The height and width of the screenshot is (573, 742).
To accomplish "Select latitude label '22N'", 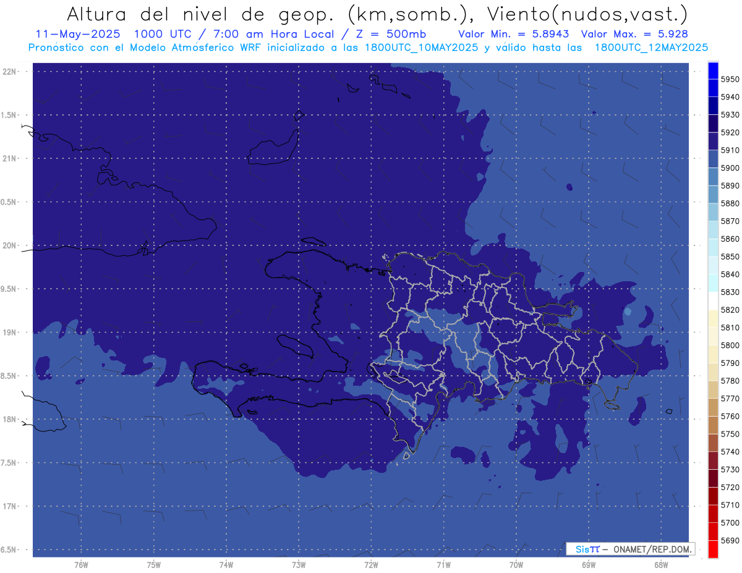I will (11, 71).
